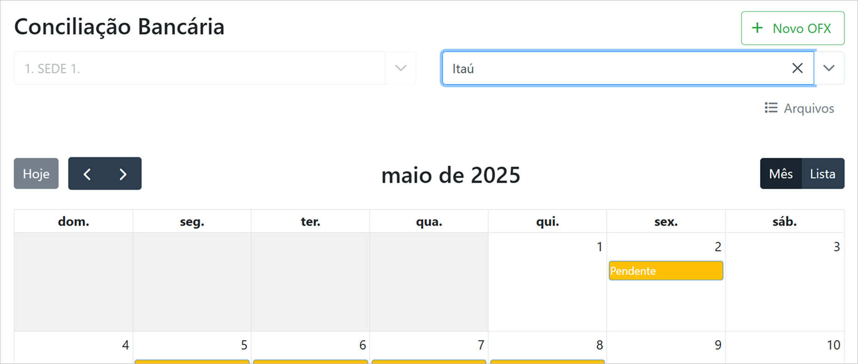Click the plus icon on Novo OFX

[x=757, y=28]
